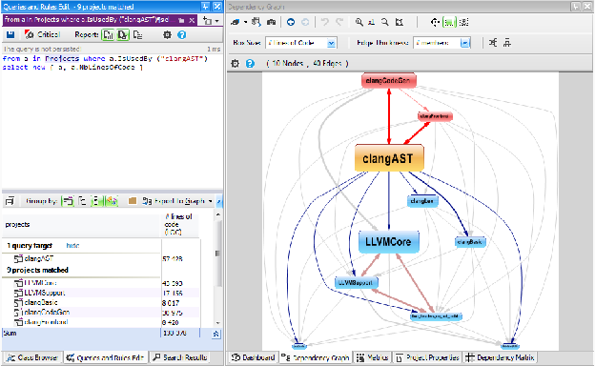Click the redo arrow in graph toolbar

339,22
